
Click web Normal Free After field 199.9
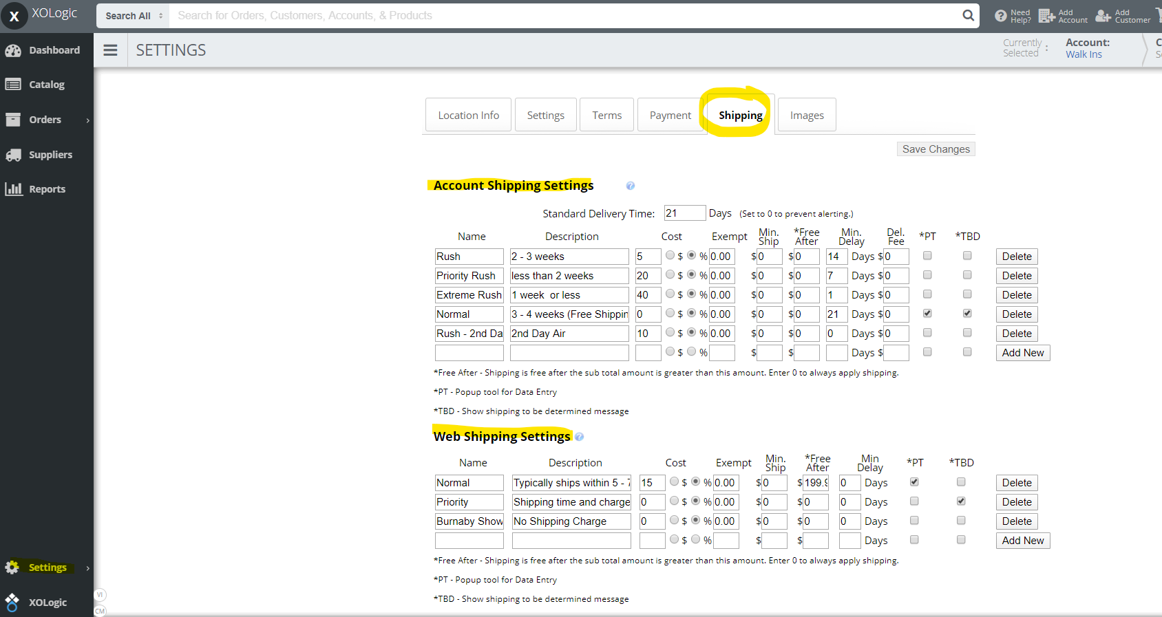click(816, 483)
